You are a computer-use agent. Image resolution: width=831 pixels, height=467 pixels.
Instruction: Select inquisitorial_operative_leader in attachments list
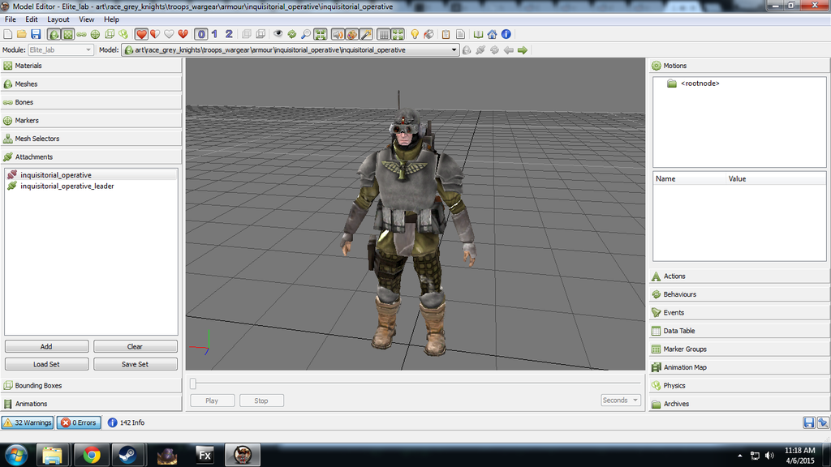coord(67,186)
